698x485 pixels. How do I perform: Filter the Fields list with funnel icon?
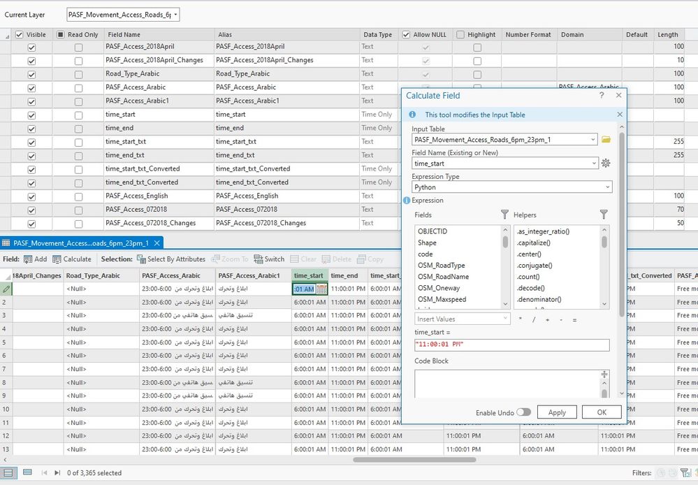click(x=504, y=215)
